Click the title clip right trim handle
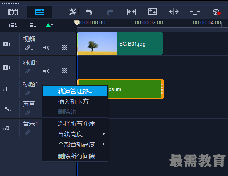Screen dimensions: 228x176 pos(162,89)
